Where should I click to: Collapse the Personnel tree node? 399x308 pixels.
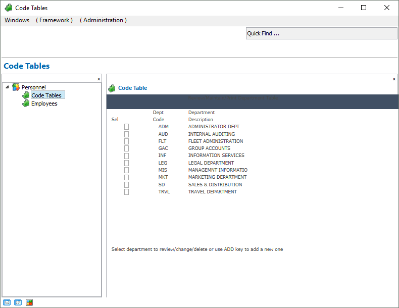[7, 87]
